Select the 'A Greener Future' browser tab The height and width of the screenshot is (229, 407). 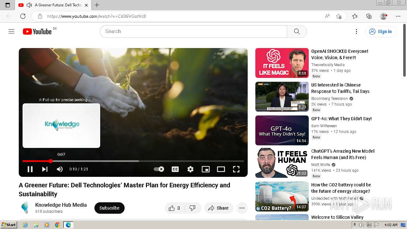[x=53, y=5]
